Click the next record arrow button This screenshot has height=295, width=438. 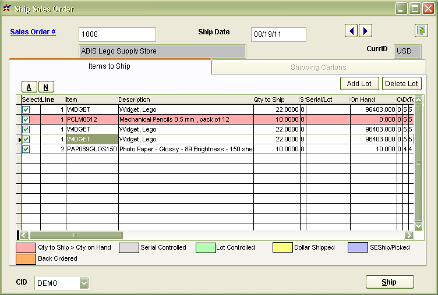point(365,31)
